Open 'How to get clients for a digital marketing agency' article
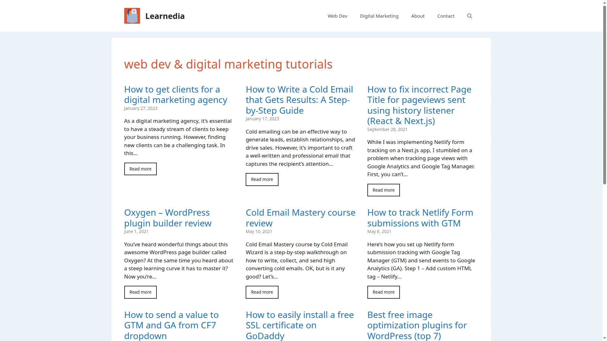Image resolution: width=607 pixels, height=341 pixels. 175,95
